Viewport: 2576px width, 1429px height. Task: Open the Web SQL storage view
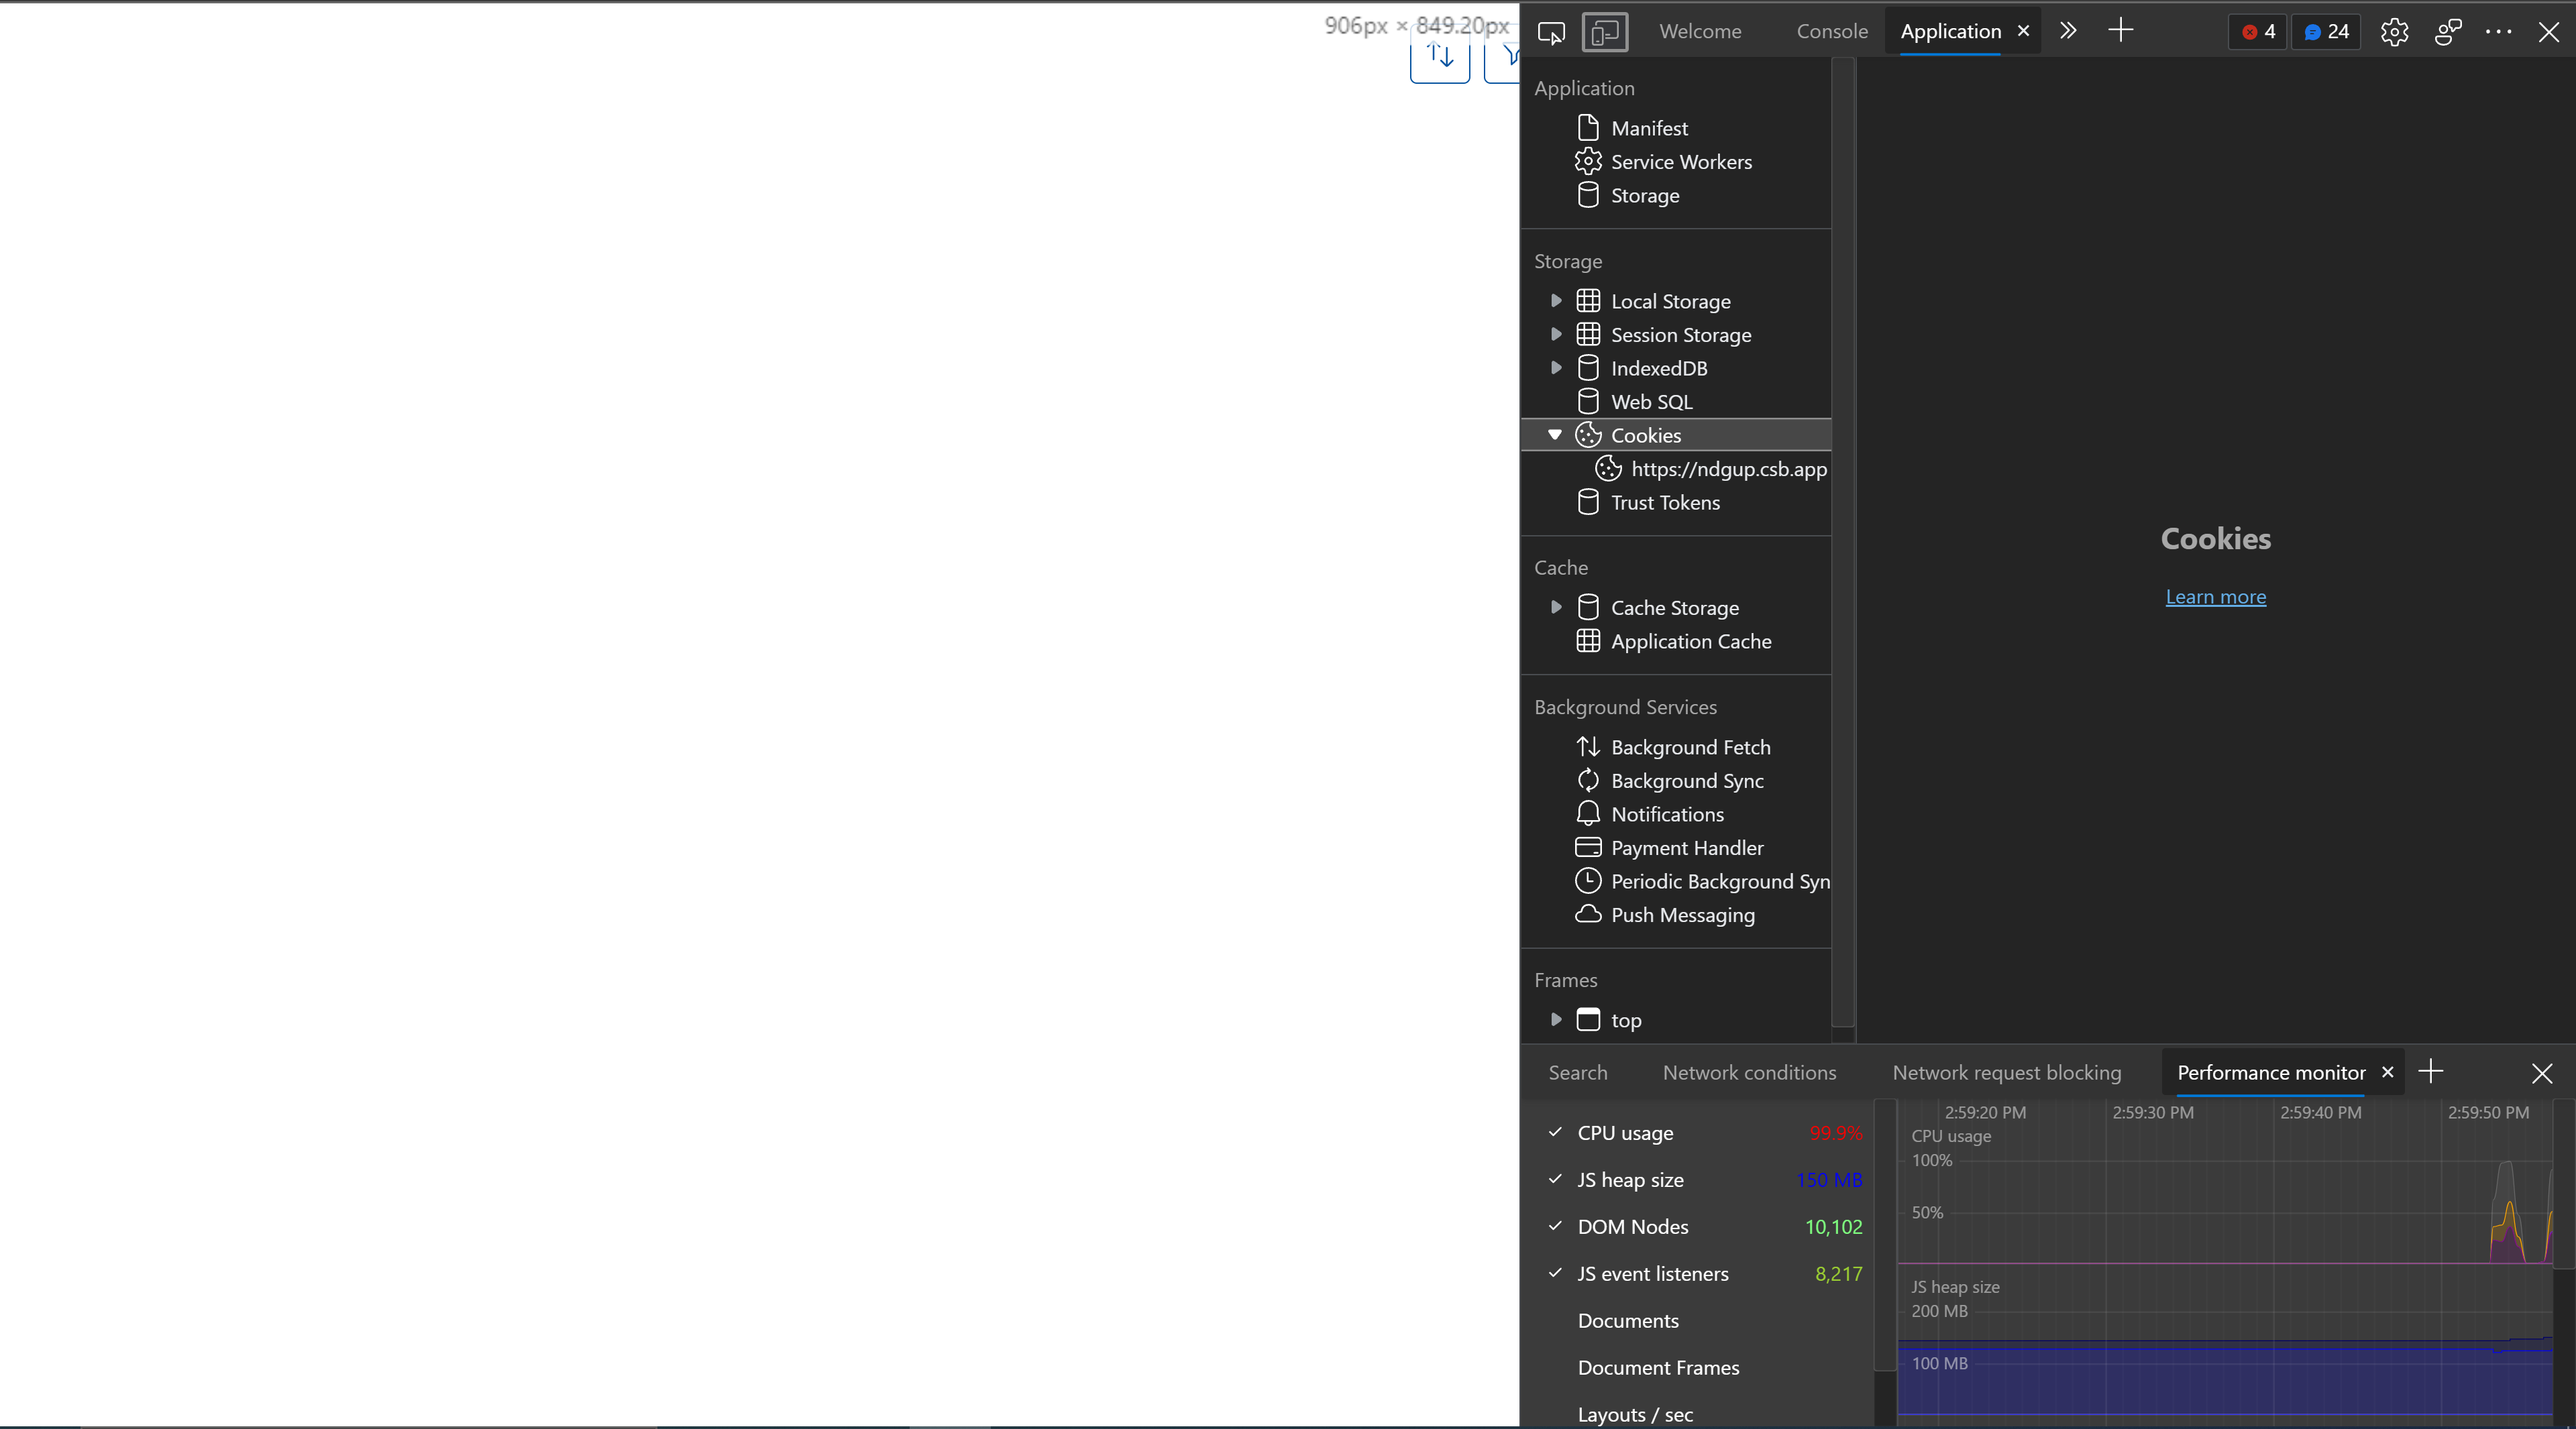[x=1650, y=401]
